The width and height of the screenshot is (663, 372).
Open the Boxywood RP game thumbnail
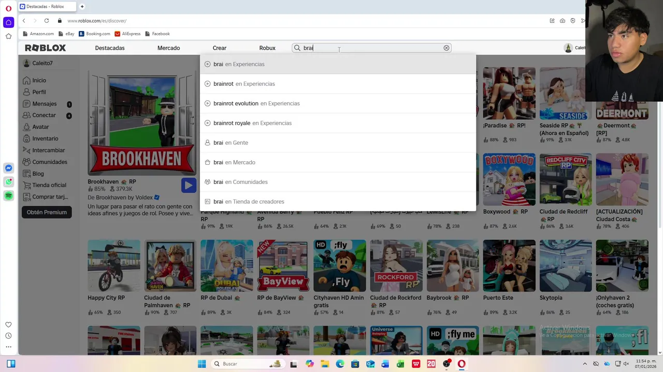[x=509, y=179]
